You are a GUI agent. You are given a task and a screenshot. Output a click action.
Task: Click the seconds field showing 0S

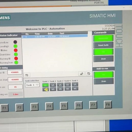pyautogui.click(x=15, y=87)
